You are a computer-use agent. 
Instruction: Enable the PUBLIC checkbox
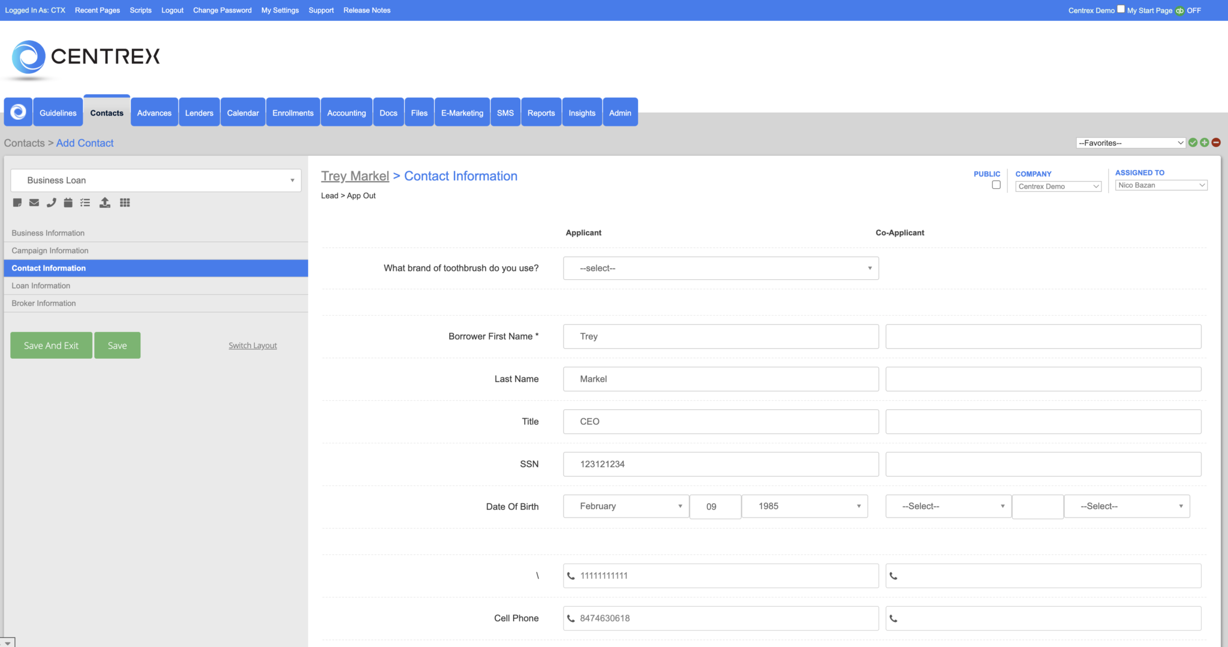[x=996, y=185]
